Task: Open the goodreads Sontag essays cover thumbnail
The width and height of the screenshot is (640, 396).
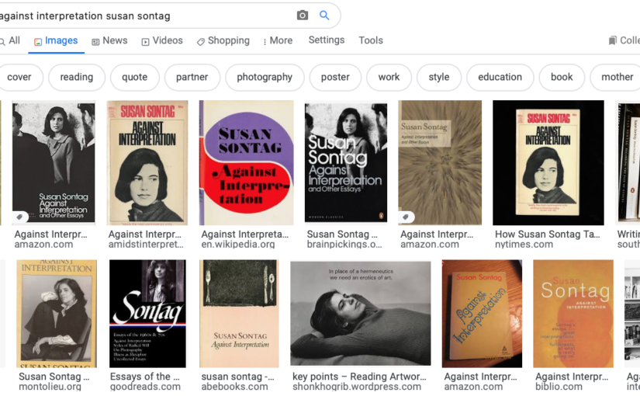Action: 147,314
